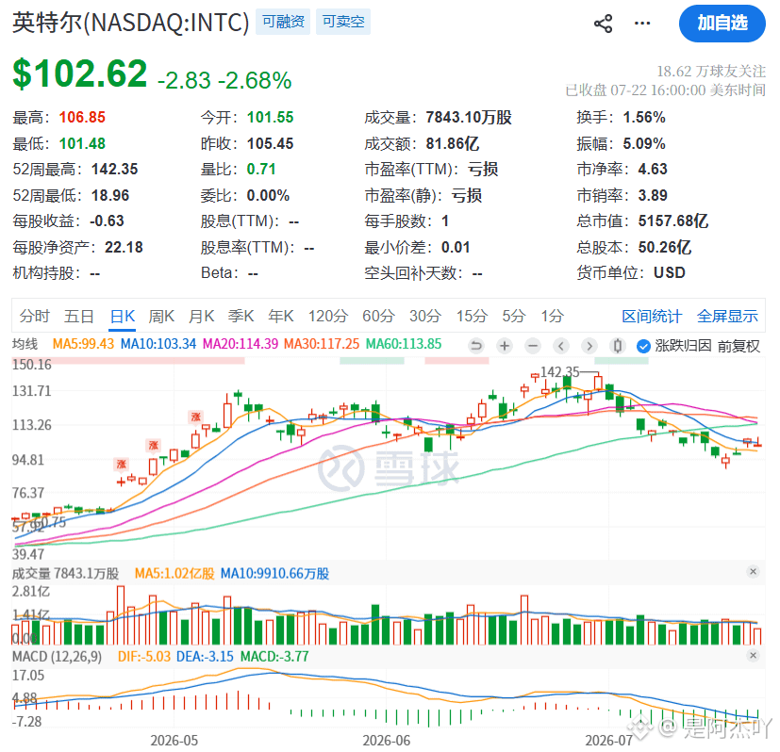Zoom out the chart with minus icon
780x752 pixels.
[x=533, y=346]
